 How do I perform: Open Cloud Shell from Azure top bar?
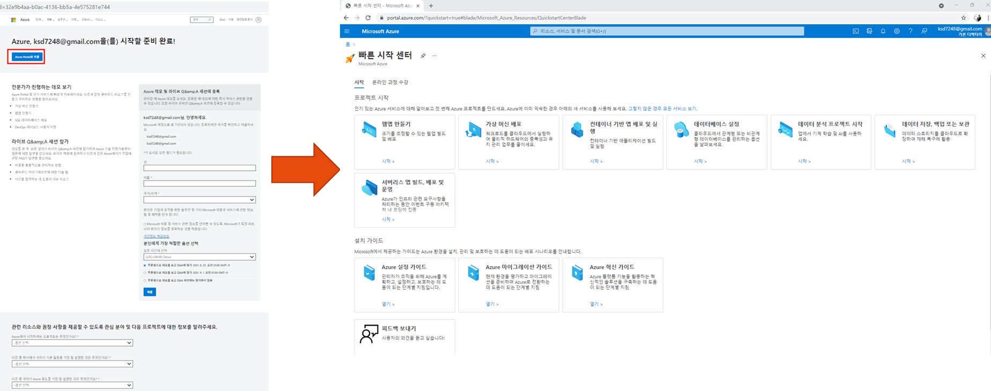tap(856, 32)
